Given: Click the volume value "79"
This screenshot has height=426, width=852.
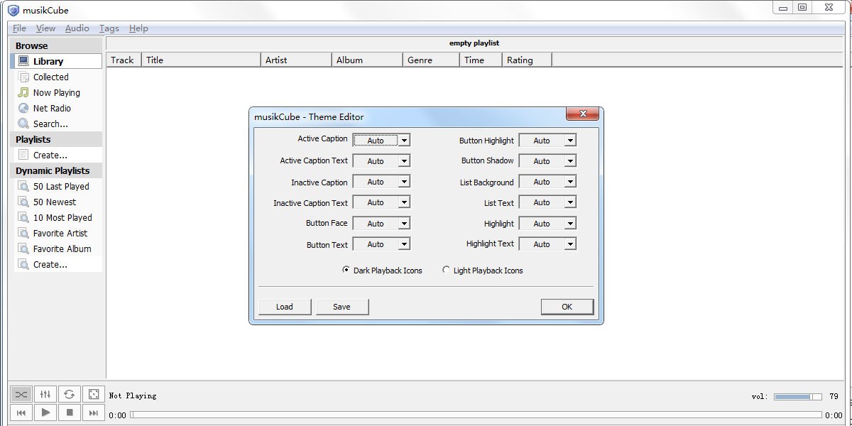Looking at the screenshot, I should click(x=834, y=396).
